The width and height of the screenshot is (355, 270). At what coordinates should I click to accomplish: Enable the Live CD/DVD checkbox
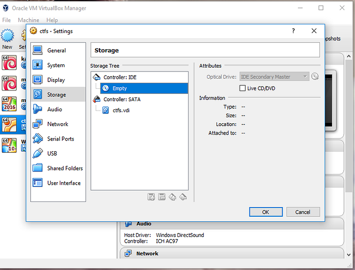click(242, 88)
